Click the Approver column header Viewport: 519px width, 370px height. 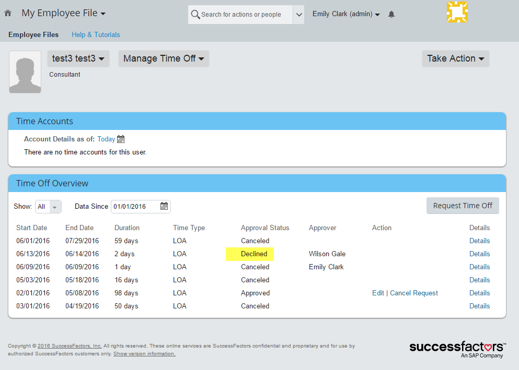click(322, 228)
